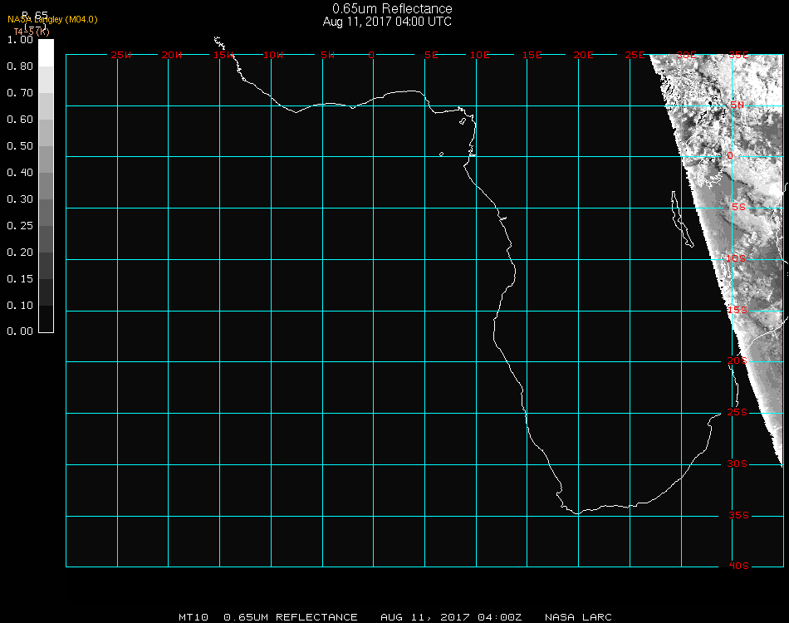The image size is (789, 623).
Task: Pick the mid-gray colorbar segment beside 0.50
Action: pos(46,159)
